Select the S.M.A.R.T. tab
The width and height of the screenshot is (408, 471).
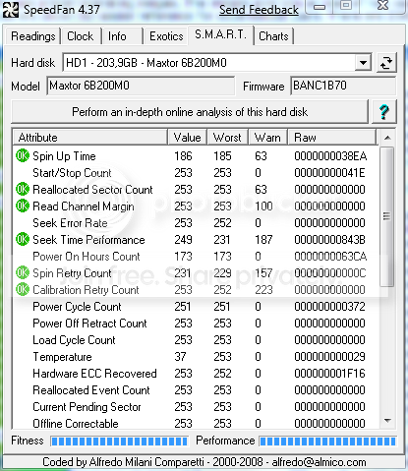(220, 34)
